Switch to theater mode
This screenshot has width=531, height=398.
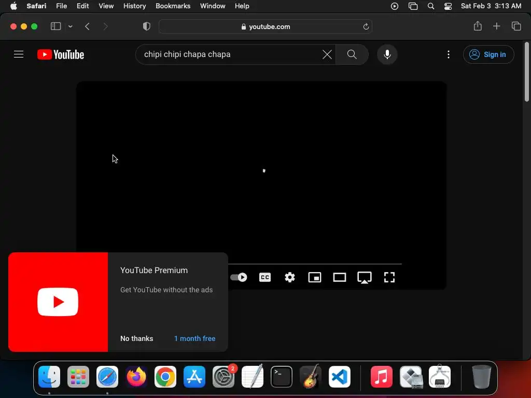[339, 277]
